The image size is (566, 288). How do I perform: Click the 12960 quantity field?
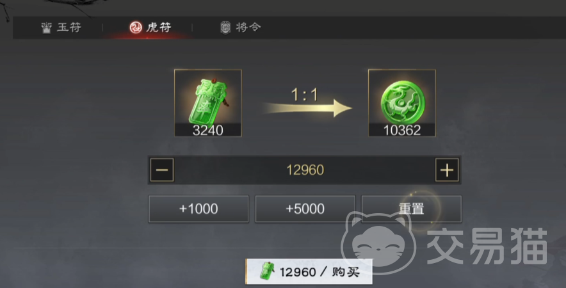point(305,170)
